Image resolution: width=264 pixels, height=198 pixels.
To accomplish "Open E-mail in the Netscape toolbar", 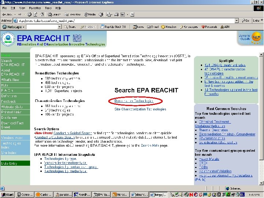I will tap(153, 27).
